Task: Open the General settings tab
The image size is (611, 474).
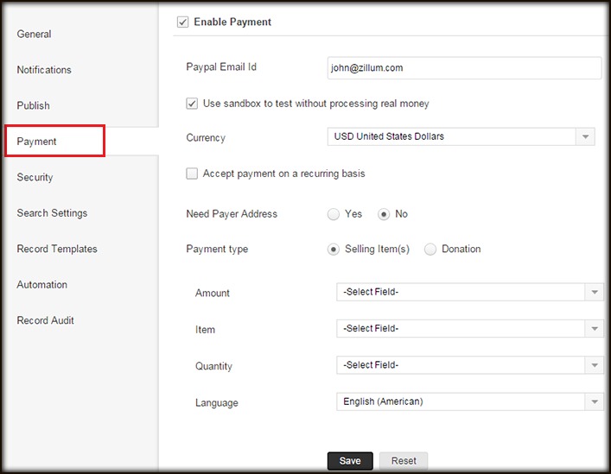Action: click(x=35, y=35)
